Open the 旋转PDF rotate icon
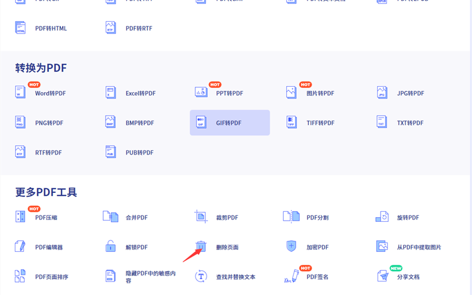Screen dimensions: 472x295 coord(382,217)
